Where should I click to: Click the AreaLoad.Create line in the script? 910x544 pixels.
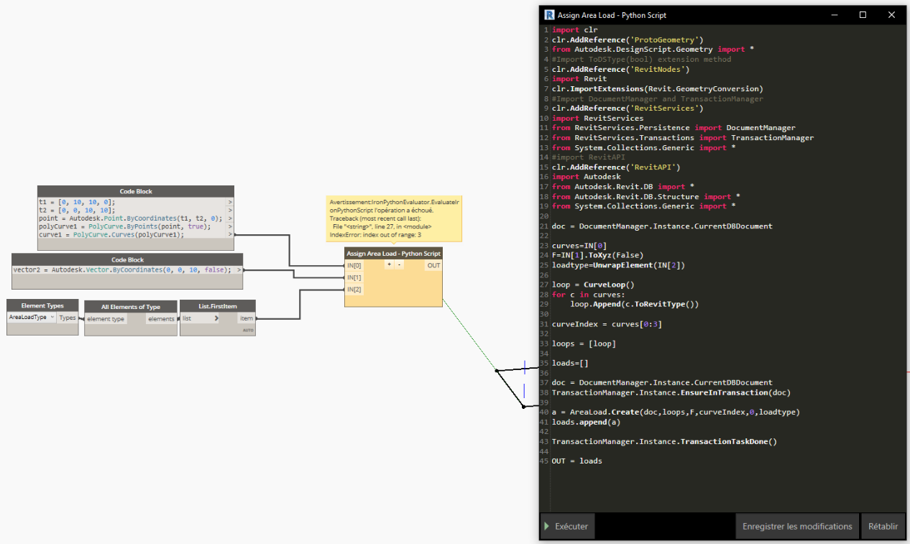tap(676, 412)
